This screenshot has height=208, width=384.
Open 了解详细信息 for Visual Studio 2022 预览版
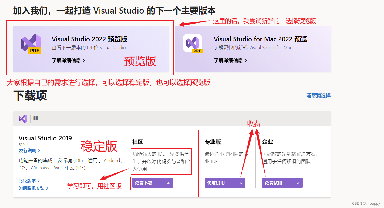67,61
